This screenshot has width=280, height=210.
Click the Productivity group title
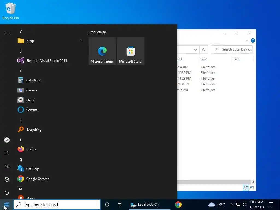tap(97, 32)
